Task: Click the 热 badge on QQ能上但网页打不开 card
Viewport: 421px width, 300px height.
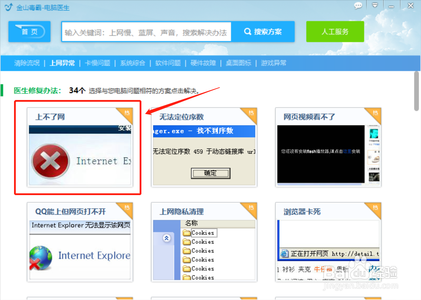Action: 127,208
